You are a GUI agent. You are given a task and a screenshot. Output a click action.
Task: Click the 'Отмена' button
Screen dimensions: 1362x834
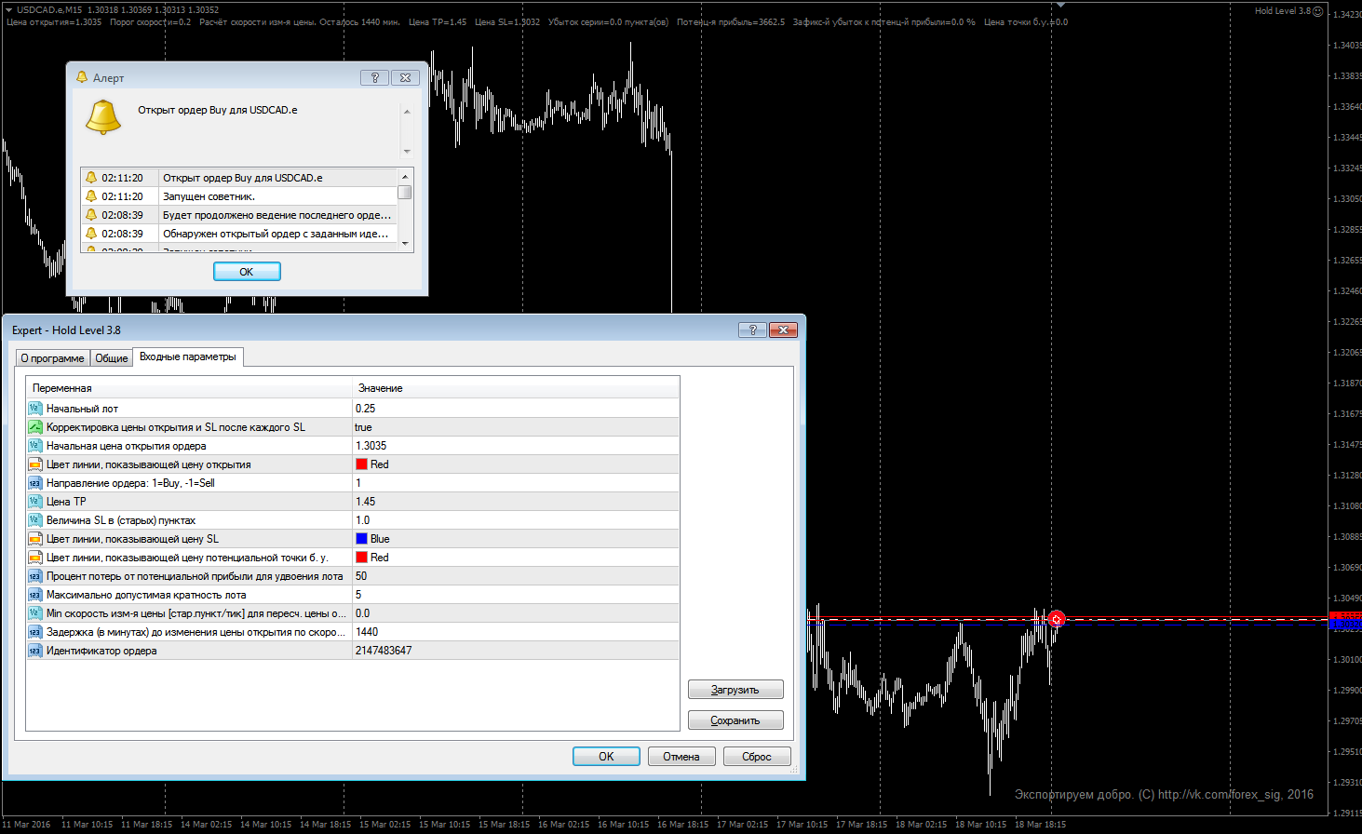coord(681,756)
